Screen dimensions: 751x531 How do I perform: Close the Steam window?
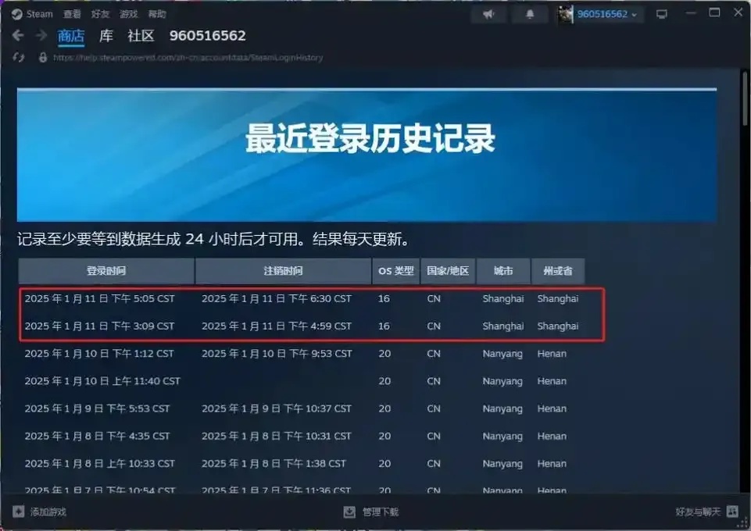coord(738,13)
